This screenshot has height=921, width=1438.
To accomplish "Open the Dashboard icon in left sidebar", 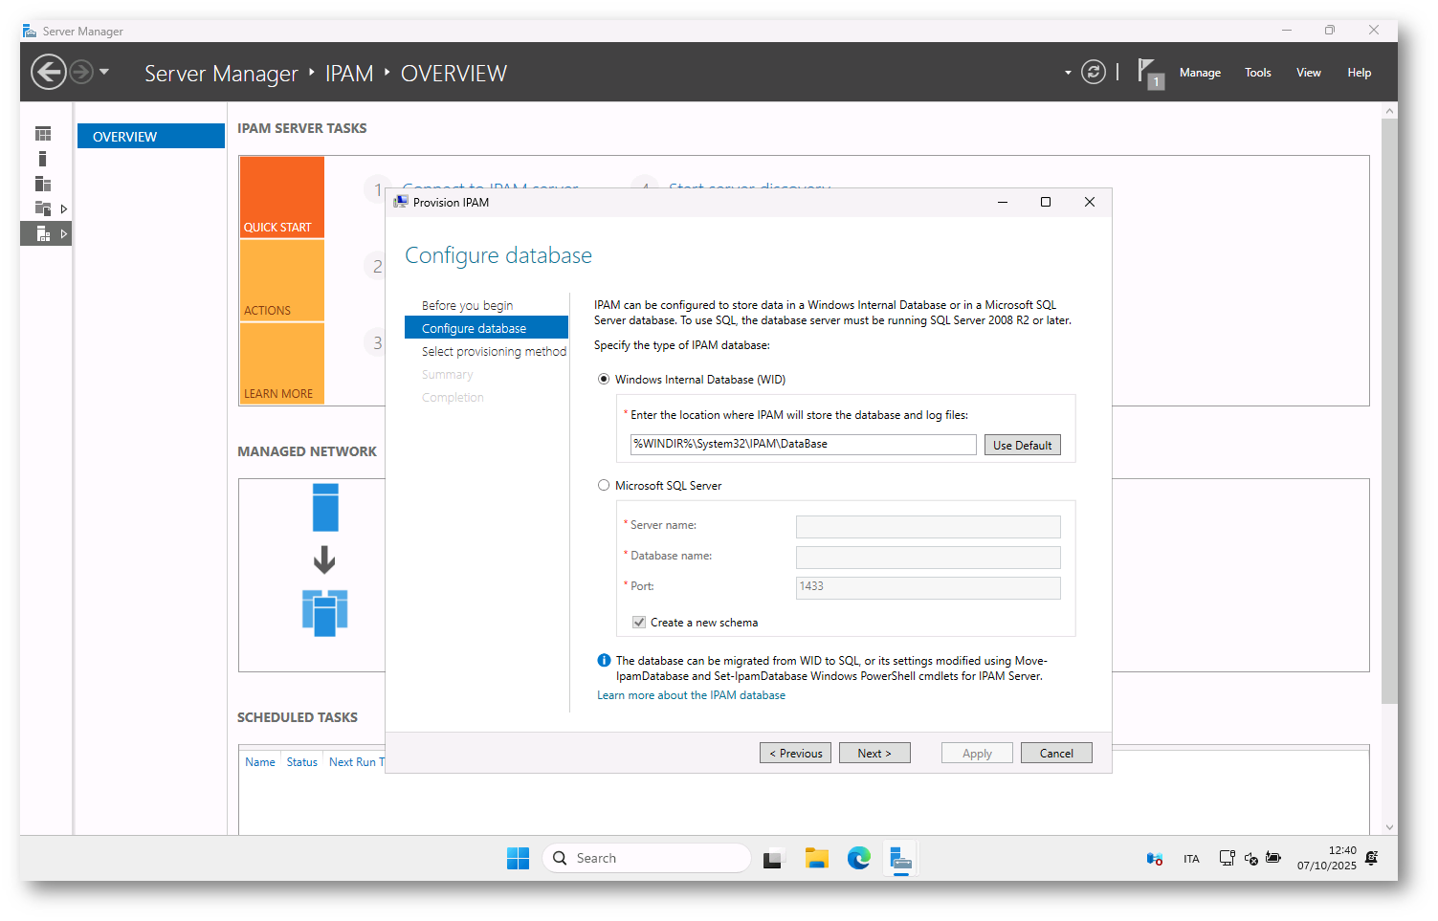I will click(43, 134).
